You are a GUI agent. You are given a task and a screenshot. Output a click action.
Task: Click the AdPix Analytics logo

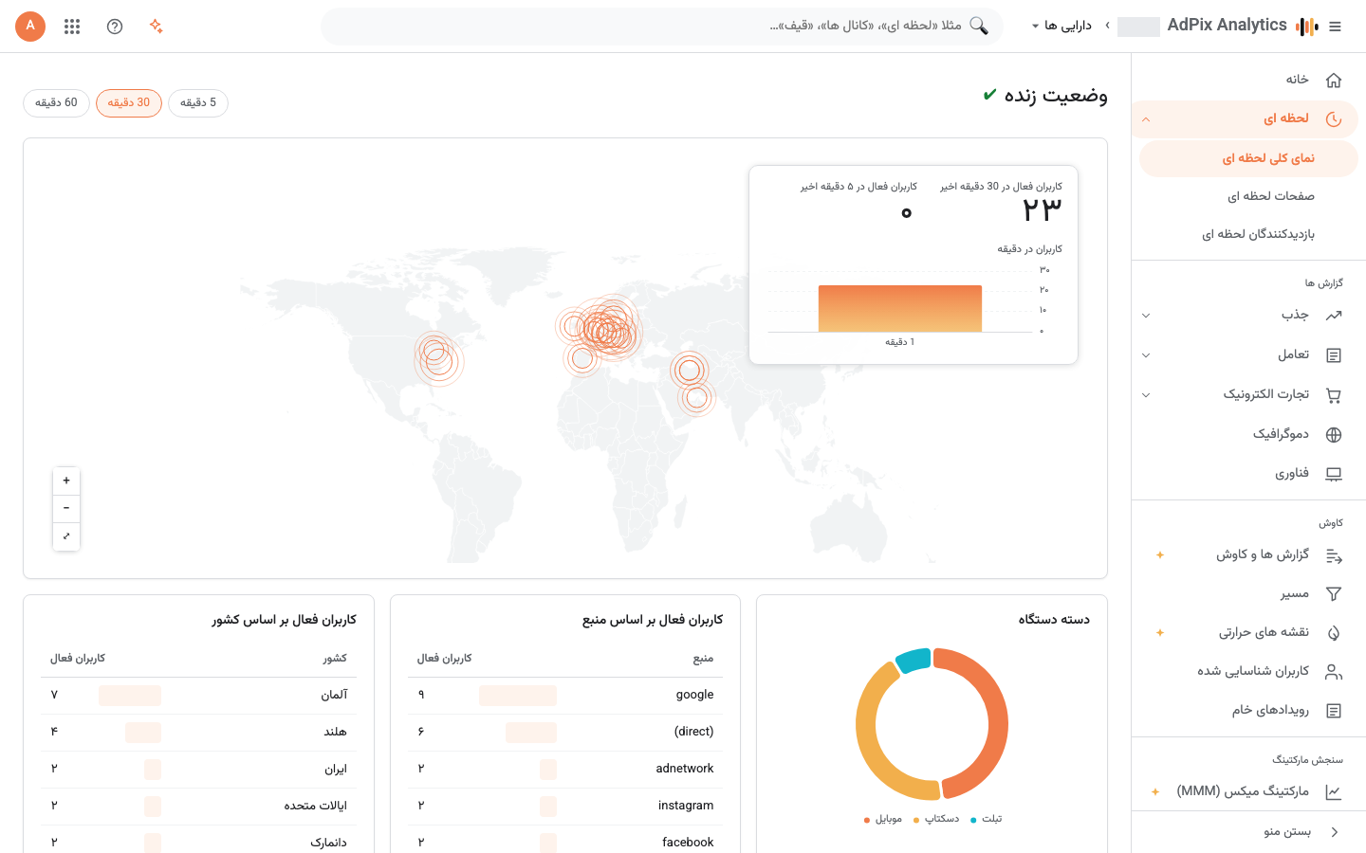(1307, 27)
